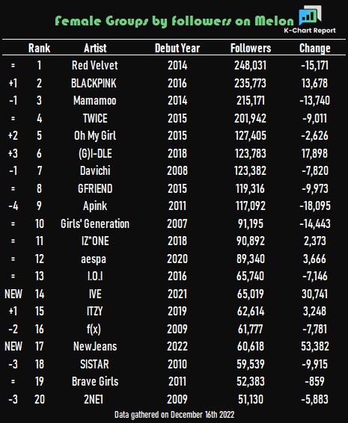Screen dimensions: 348x423
Task: Click the K-Chart Report text label
Action: (x=310, y=31)
